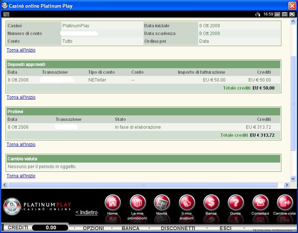This screenshot has height=233, width=298.
Task: Go back with the Indietro link
Action: coord(87,212)
